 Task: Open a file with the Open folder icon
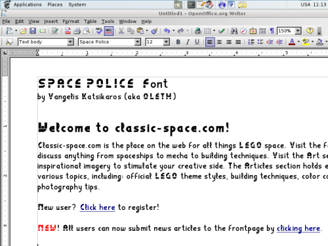pyautogui.click(x=24, y=31)
